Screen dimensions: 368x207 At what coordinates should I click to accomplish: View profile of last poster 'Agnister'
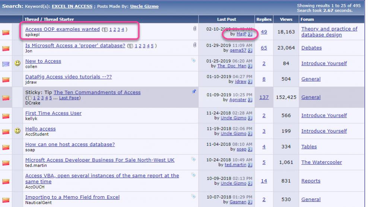click(x=238, y=100)
